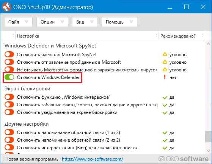Toggle feedback reminder (1 из 2) switch

coord(9,132)
